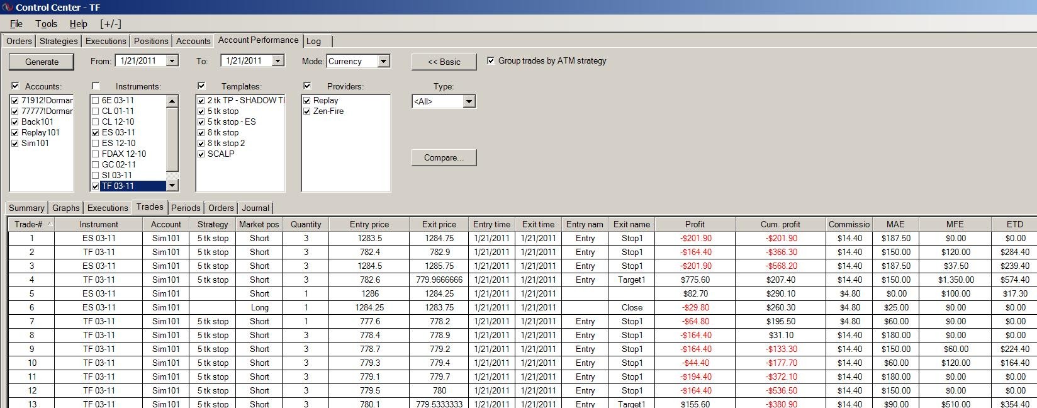Switch to the Periods sub-tab
Image resolution: width=1037 pixels, height=408 pixels.
[x=186, y=208]
